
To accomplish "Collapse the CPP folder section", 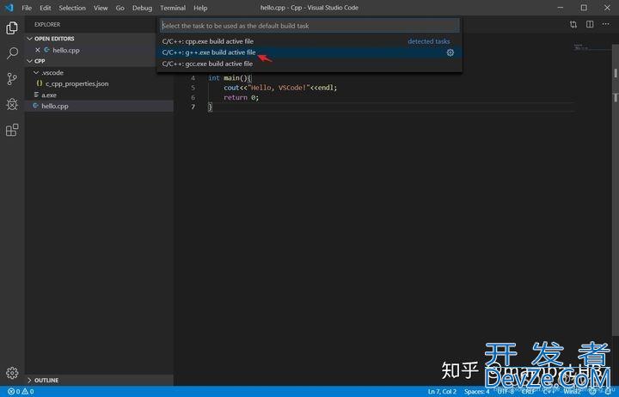I will [x=29, y=61].
